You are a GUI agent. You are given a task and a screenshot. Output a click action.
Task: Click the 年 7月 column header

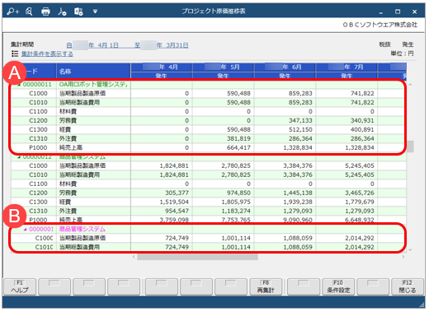(x=346, y=67)
